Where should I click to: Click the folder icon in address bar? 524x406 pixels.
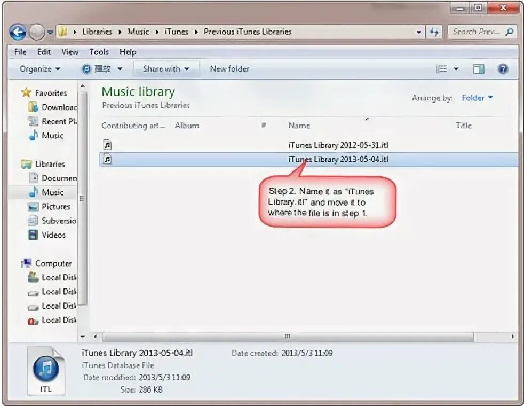tap(62, 32)
